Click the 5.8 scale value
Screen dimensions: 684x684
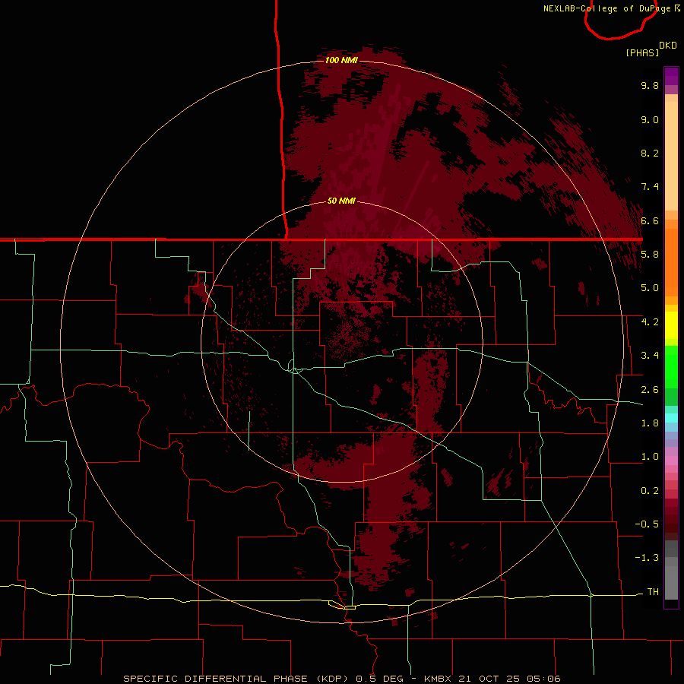pyautogui.click(x=650, y=255)
